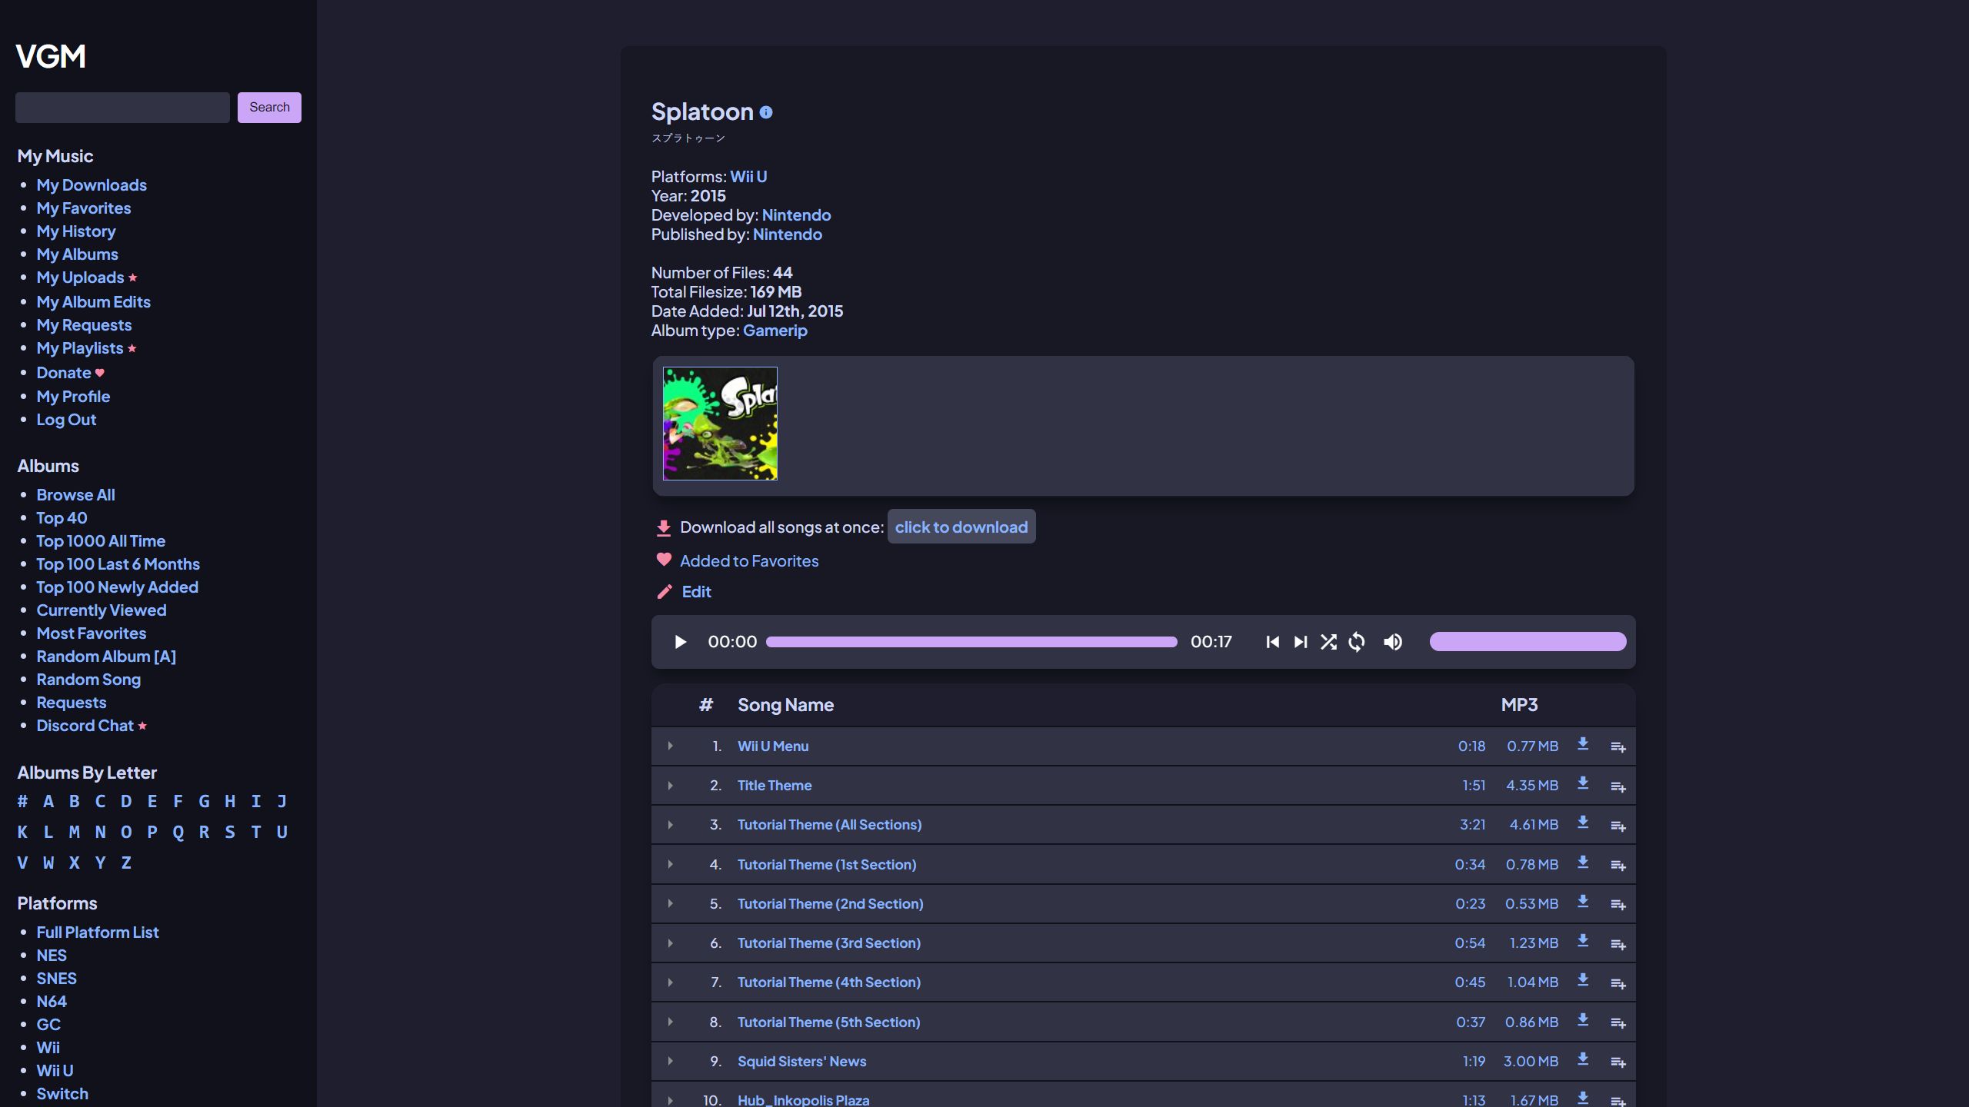Expand the song row for Tutorial Theme 5th Section
The width and height of the screenshot is (1969, 1107).
point(669,1022)
